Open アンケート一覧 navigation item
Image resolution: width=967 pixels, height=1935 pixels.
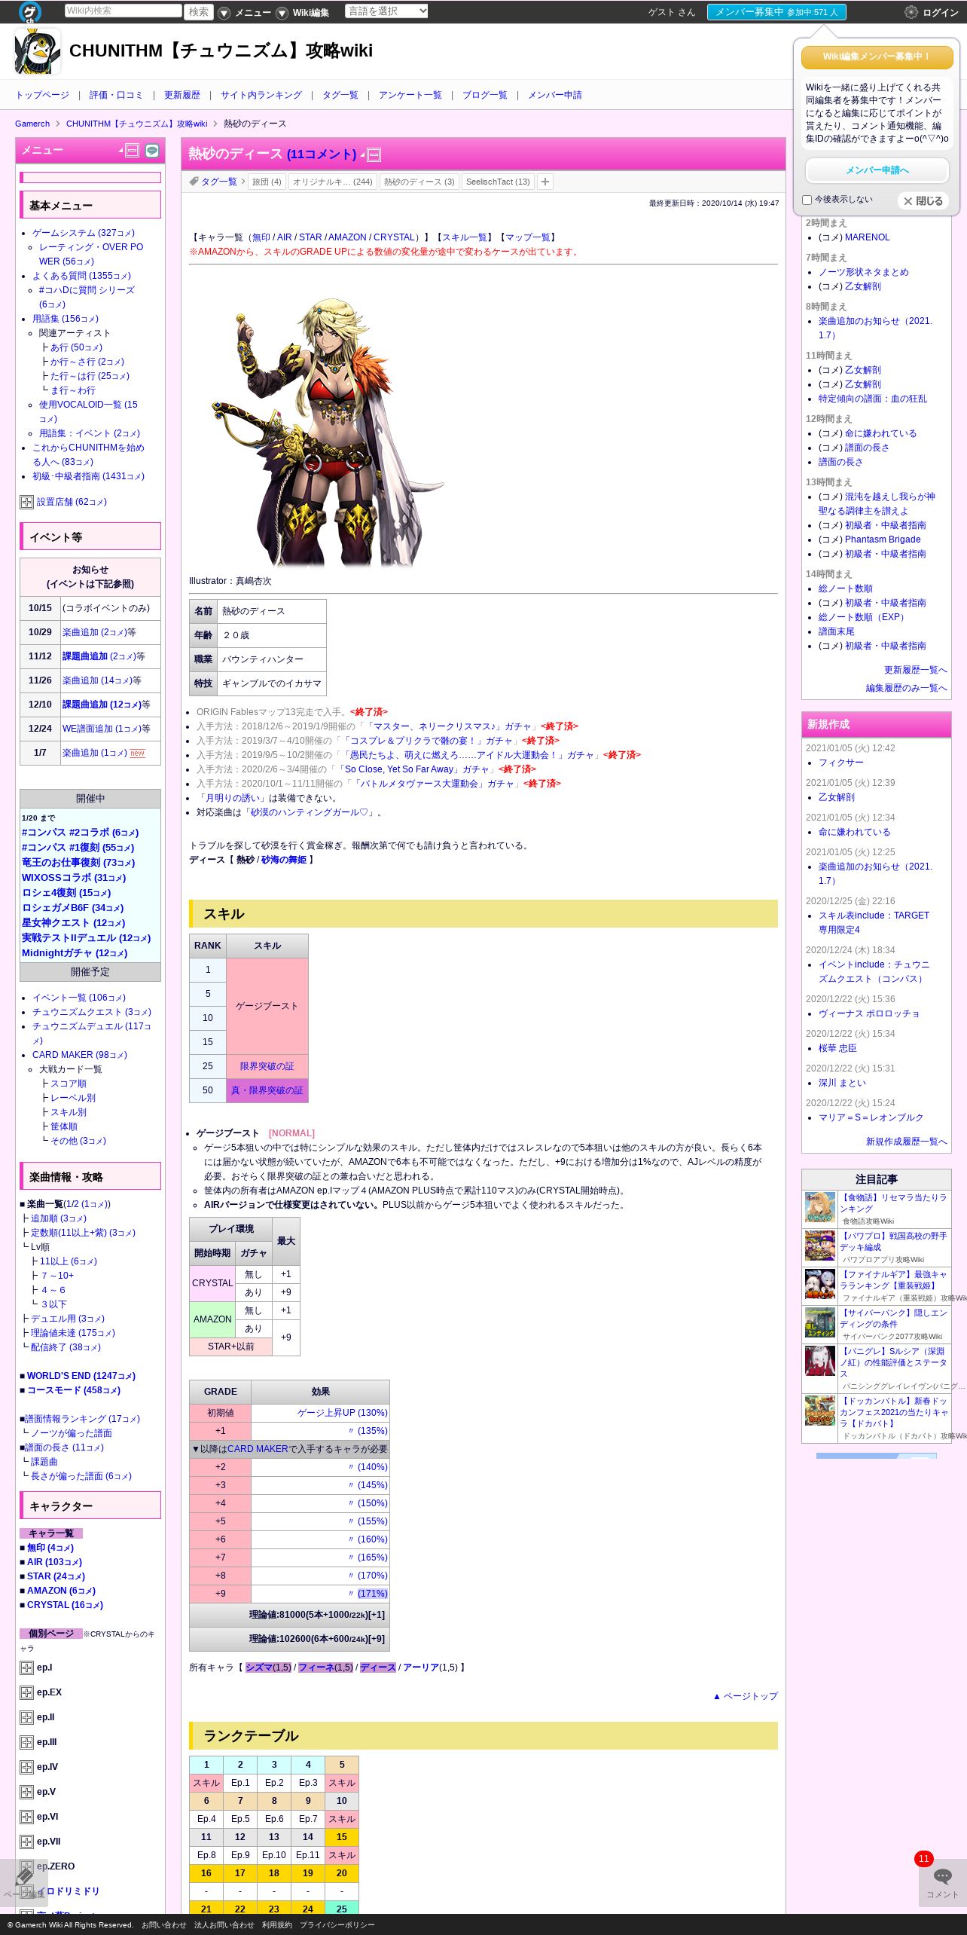click(410, 95)
